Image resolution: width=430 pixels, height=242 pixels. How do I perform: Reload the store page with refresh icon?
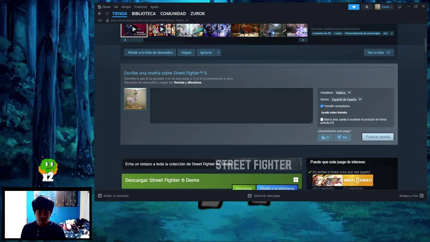click(100, 20)
